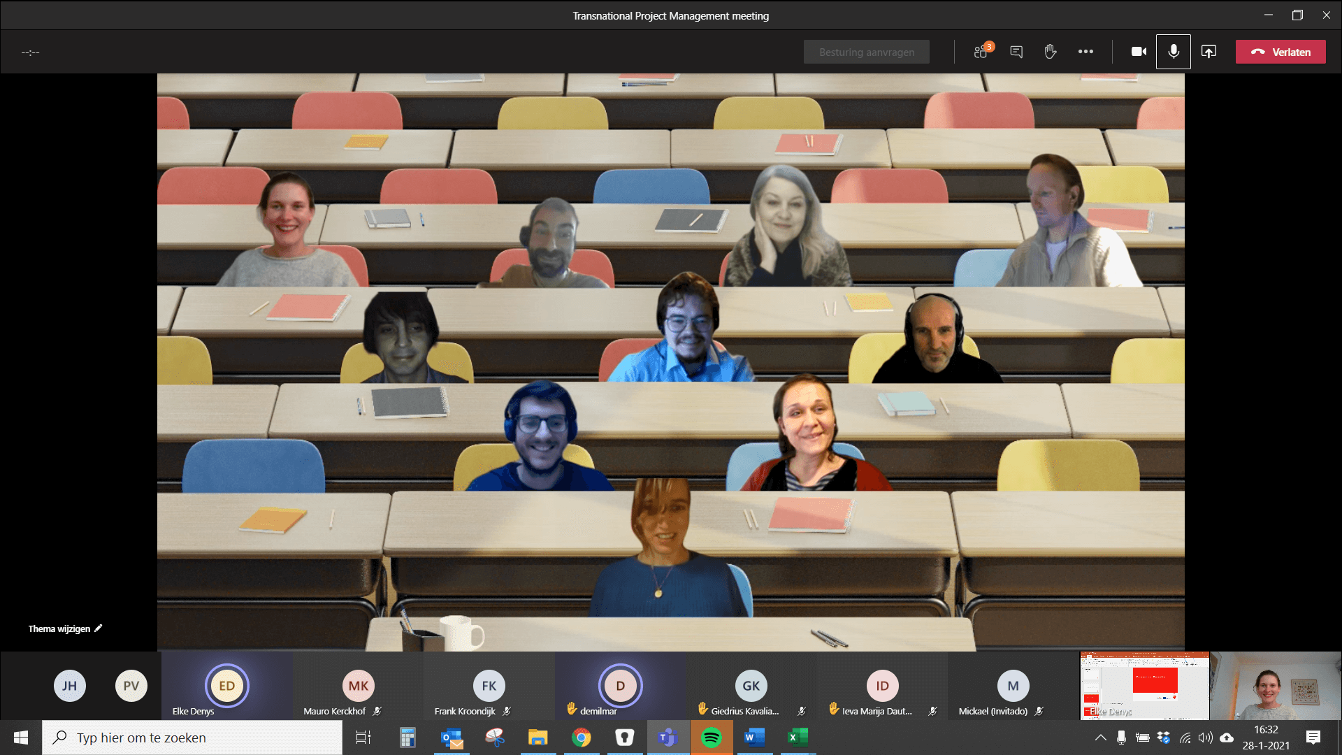1342x755 pixels.
Task: Select Frank Kroondijk FK participant tile
Action: (489, 686)
